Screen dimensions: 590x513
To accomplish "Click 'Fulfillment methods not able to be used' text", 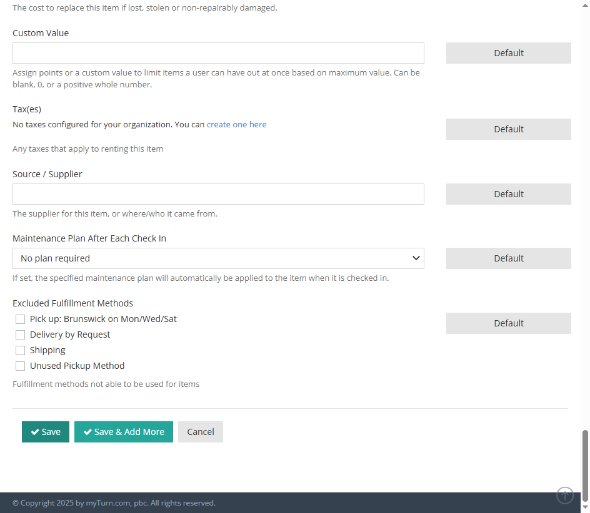I will coord(106,384).
